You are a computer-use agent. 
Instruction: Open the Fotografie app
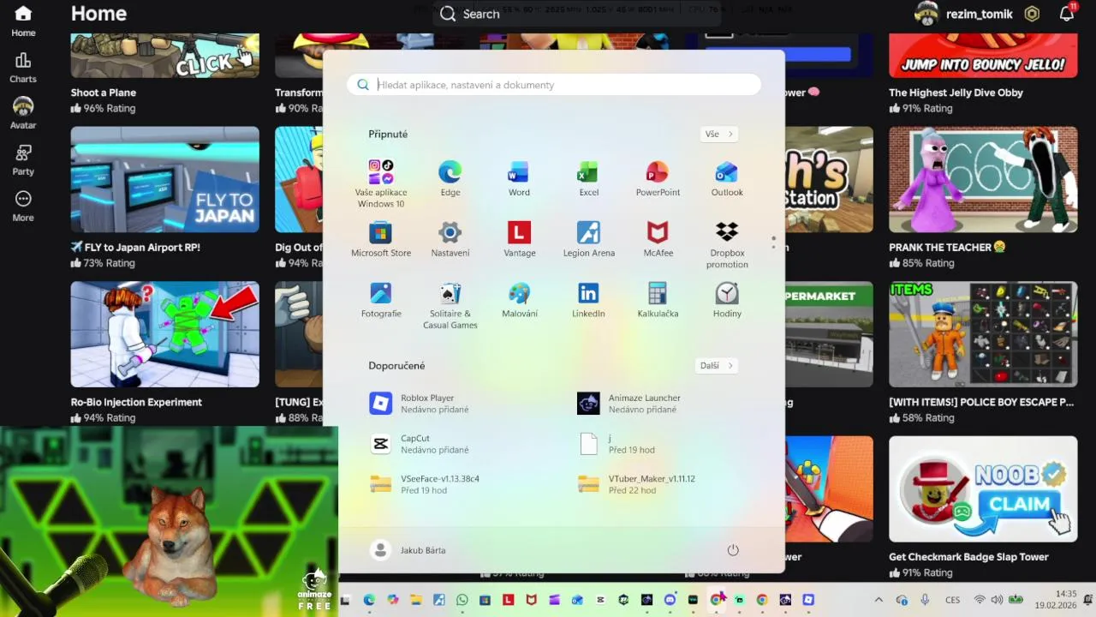[381, 301]
